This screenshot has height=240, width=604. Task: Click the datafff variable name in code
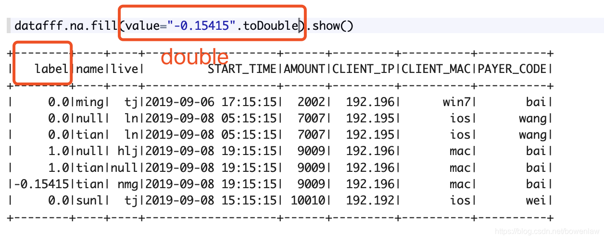tap(38, 25)
